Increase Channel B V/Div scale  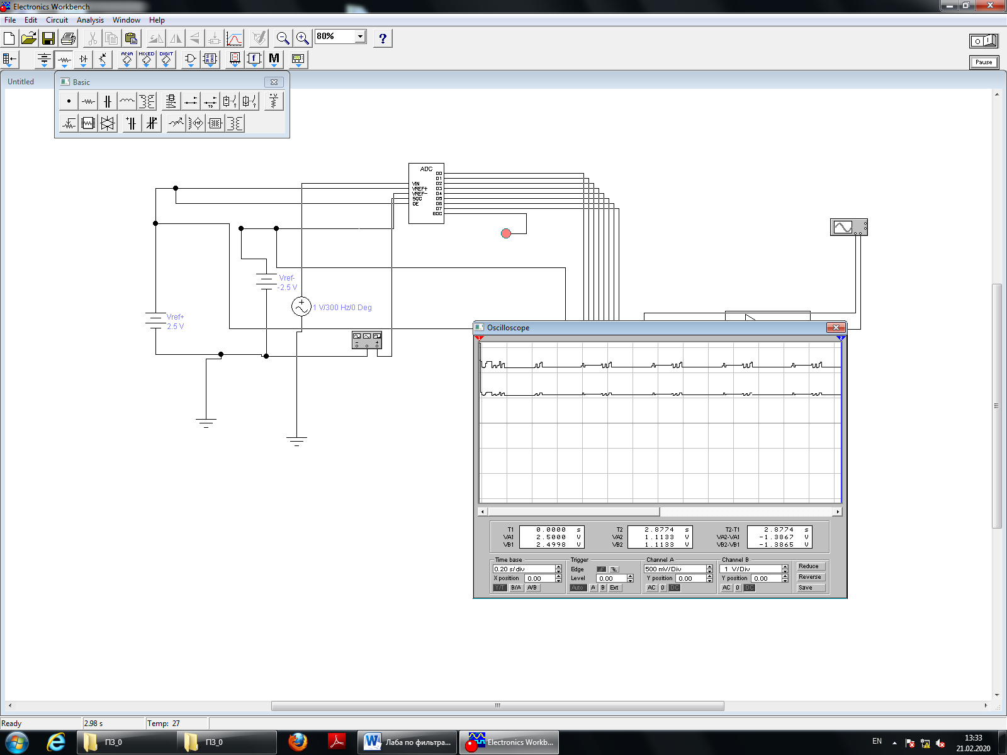pyautogui.click(x=785, y=567)
